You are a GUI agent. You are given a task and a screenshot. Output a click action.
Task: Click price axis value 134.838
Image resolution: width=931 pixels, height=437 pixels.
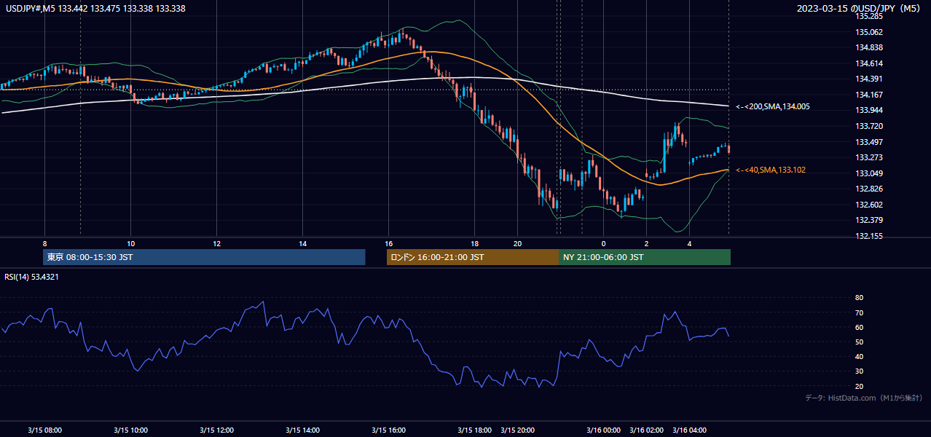click(868, 47)
